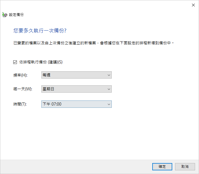Click the heading 您要多久執行一次備份?

[x=40, y=31]
